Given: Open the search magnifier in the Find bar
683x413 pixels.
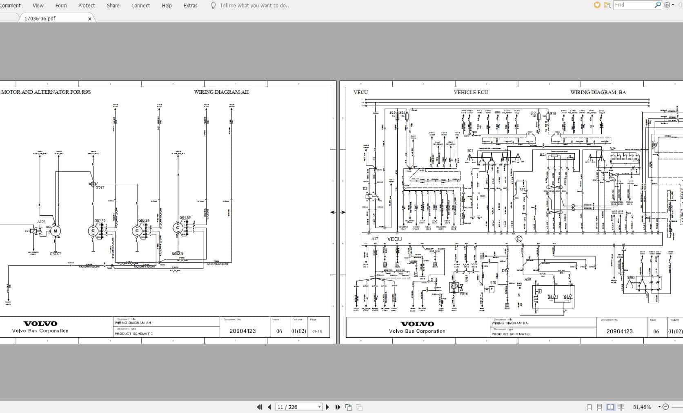Looking at the screenshot, I should [658, 5].
